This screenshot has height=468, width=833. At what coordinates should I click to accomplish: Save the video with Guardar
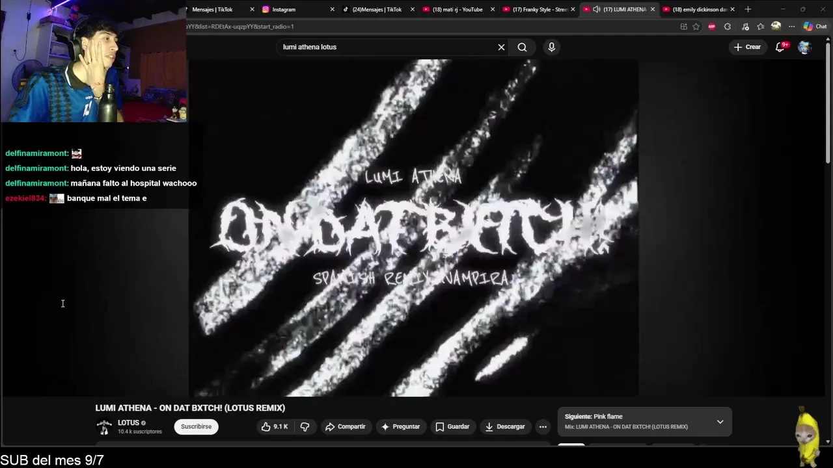point(452,426)
